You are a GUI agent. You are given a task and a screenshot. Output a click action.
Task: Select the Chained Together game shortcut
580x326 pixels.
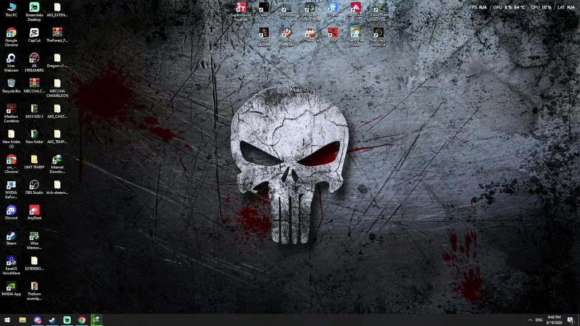[287, 38]
